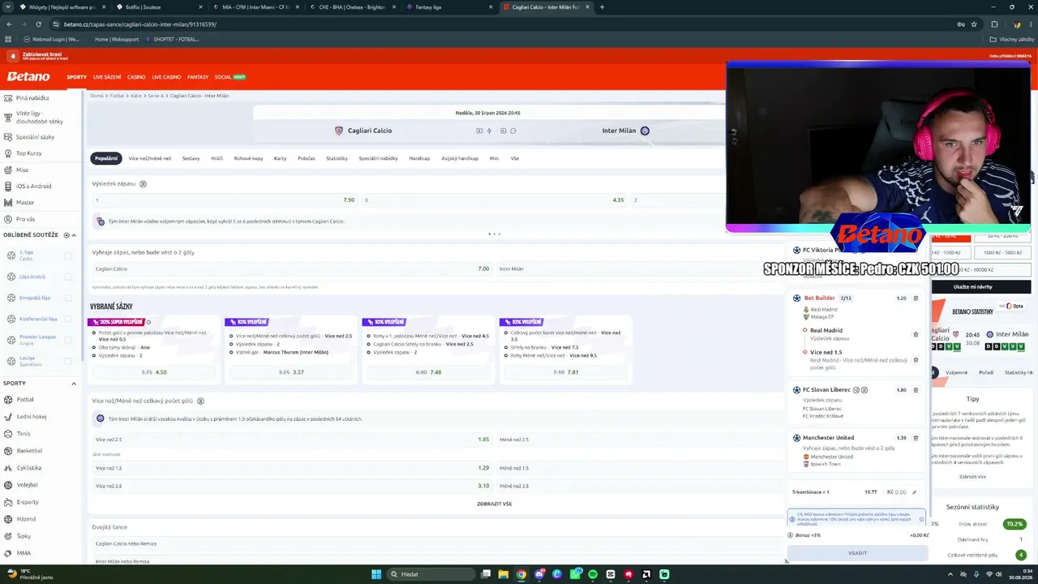Open Vítěz ligy long-term bets trophy icon
This screenshot has width=1038, height=584.
8,118
